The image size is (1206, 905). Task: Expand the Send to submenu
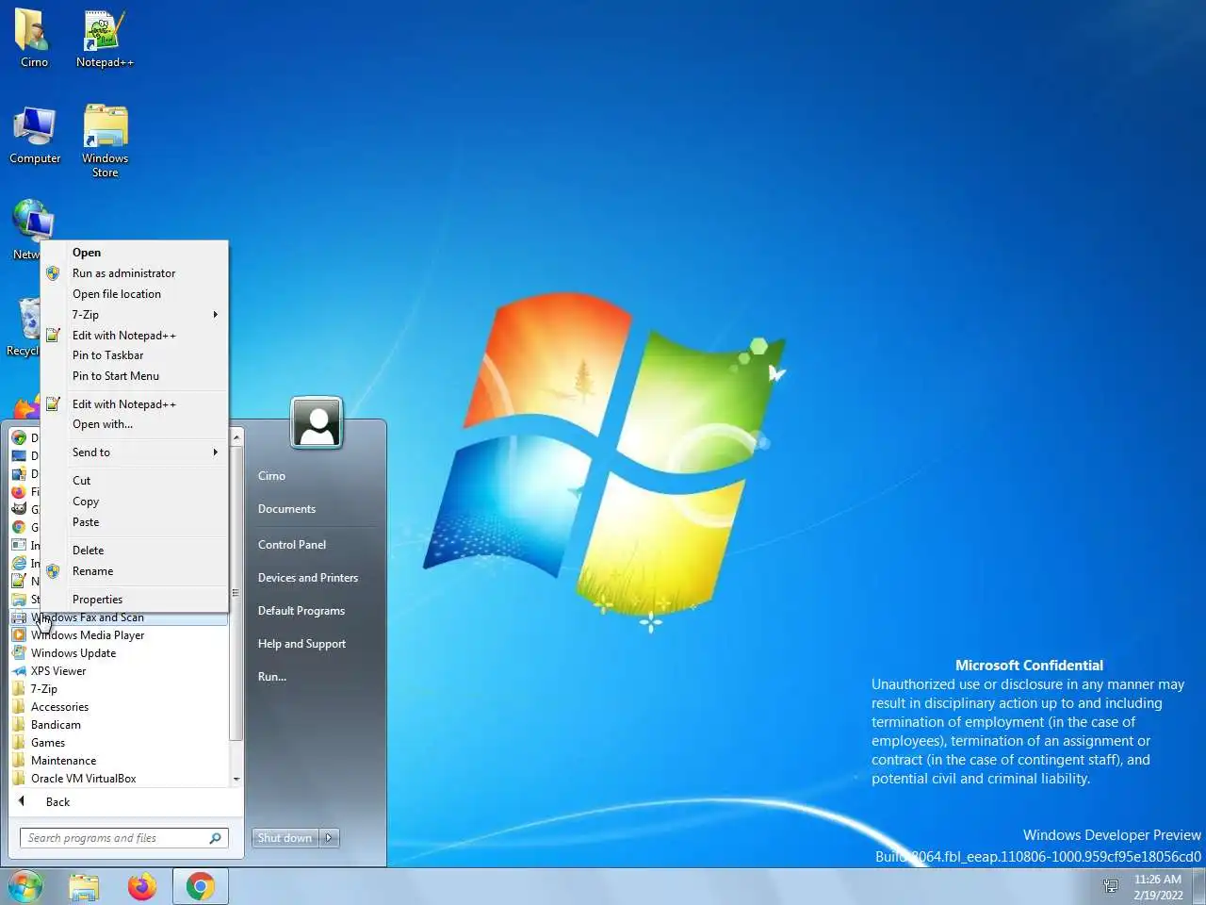coord(135,452)
